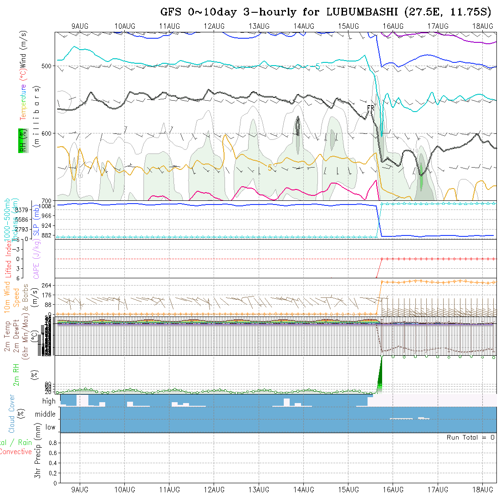Click the 11AUG label on the bottom axis
501x501 pixels.
[169, 490]
